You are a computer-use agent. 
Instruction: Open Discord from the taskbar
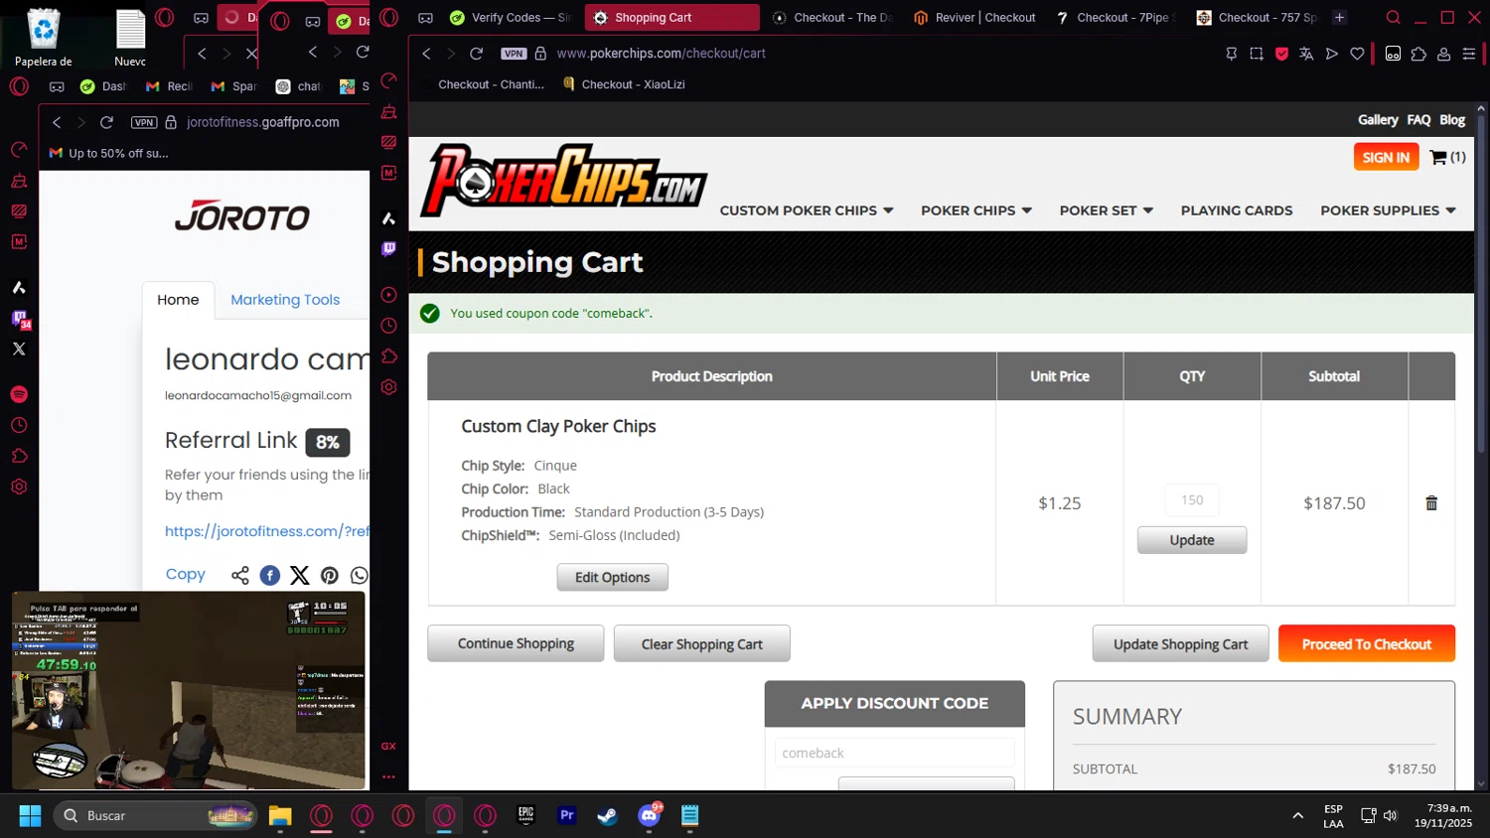[649, 816]
